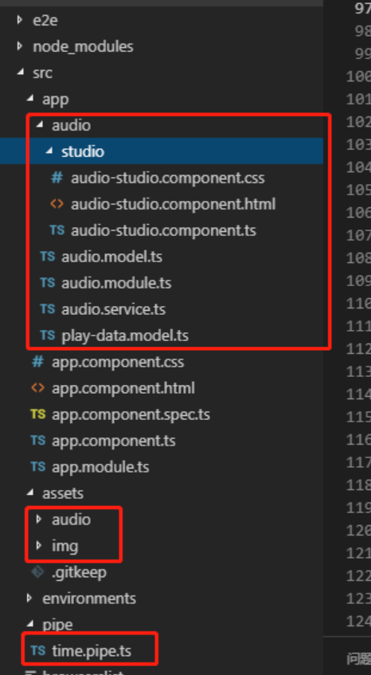The height and width of the screenshot is (675, 371).
Task: Expand the e2e folder arrow
Action: (x=19, y=20)
